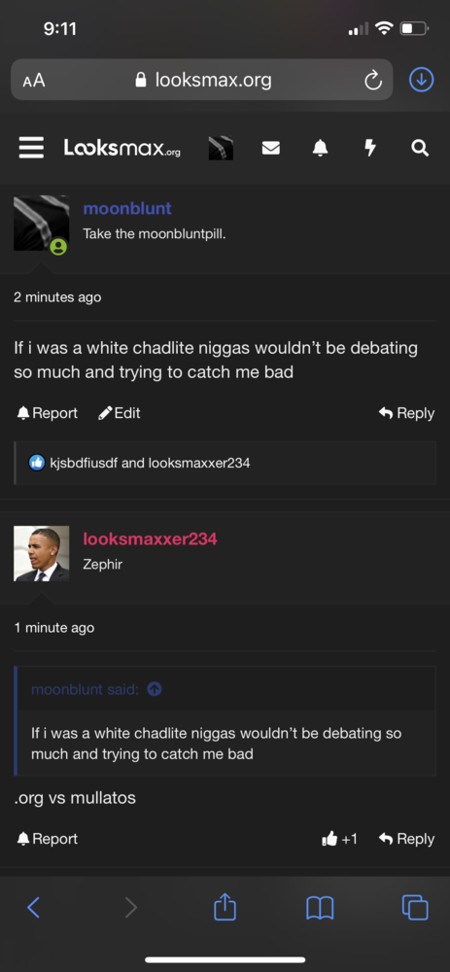Open the forum search magnifier
450x972 pixels.
pyautogui.click(x=420, y=148)
